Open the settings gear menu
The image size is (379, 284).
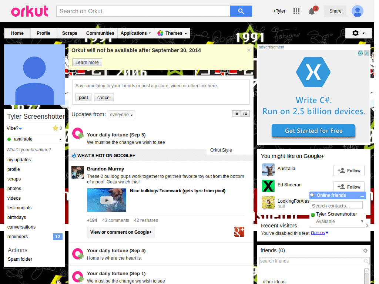[358, 33]
